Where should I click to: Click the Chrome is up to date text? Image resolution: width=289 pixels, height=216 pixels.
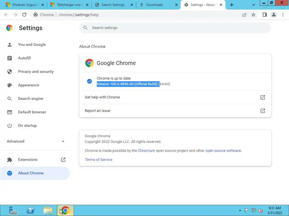[x=113, y=78]
